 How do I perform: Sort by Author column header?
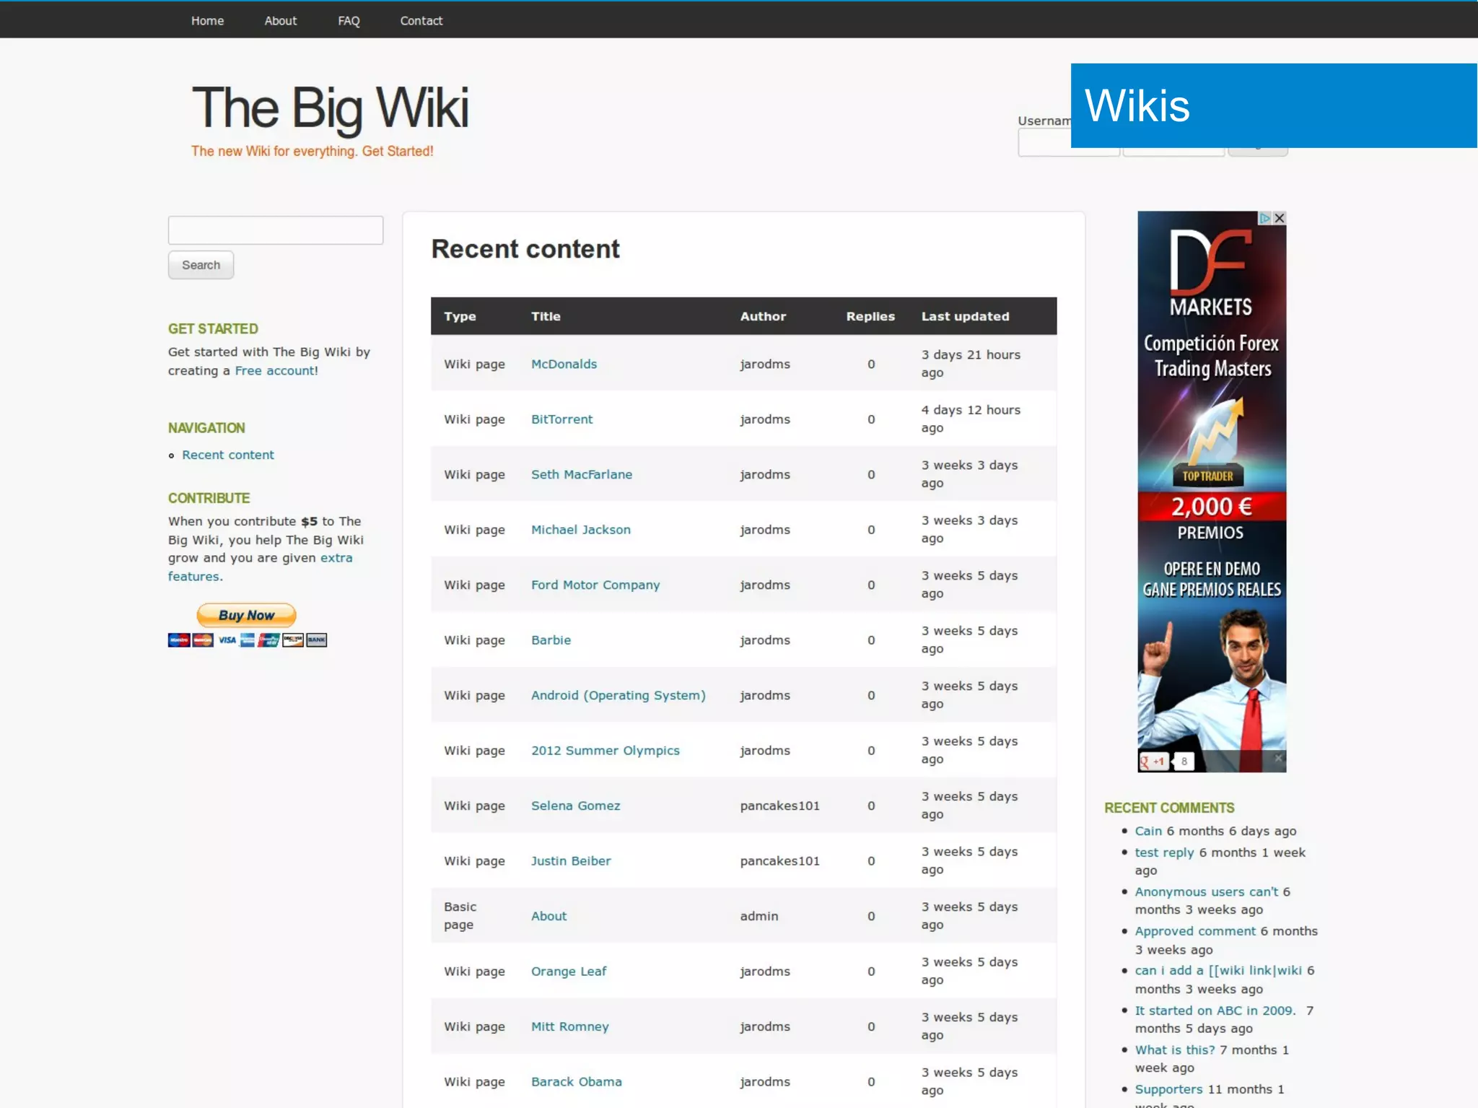pos(763,316)
